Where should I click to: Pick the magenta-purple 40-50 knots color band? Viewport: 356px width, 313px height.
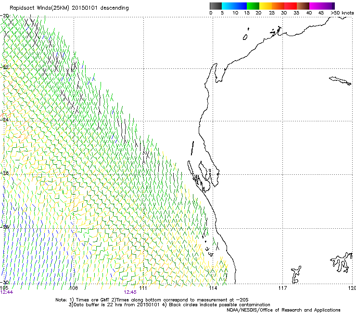322,6
